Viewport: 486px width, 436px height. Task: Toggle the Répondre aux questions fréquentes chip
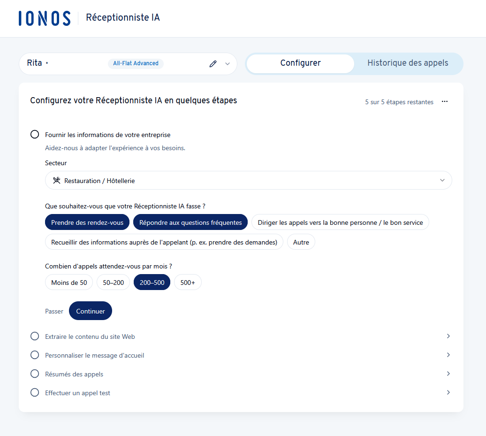pyautogui.click(x=190, y=222)
